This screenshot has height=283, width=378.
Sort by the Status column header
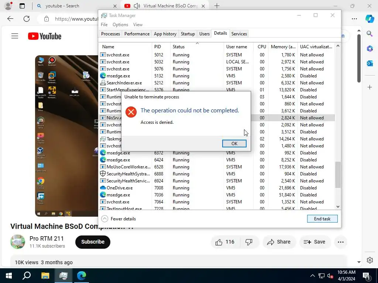pyautogui.click(x=197, y=47)
